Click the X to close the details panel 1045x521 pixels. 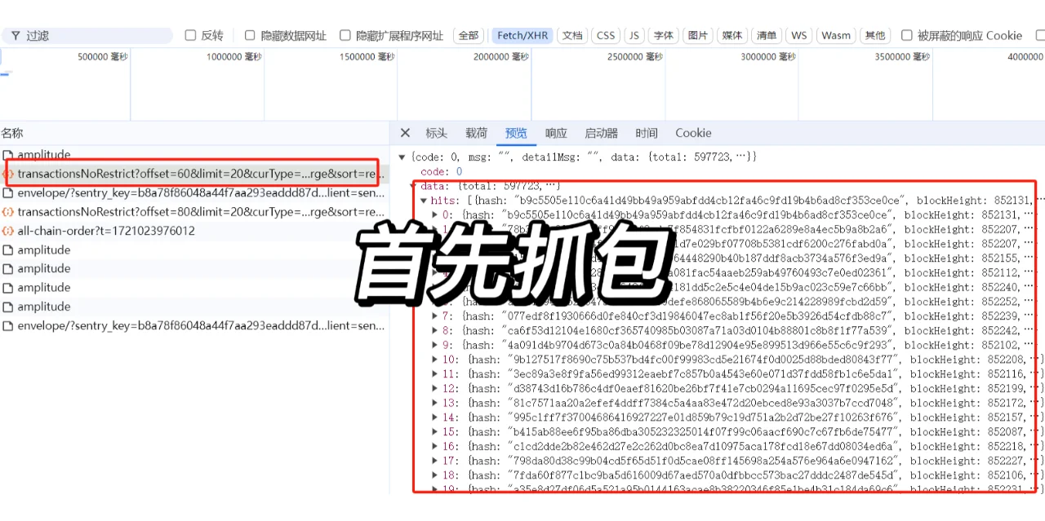pyautogui.click(x=405, y=132)
